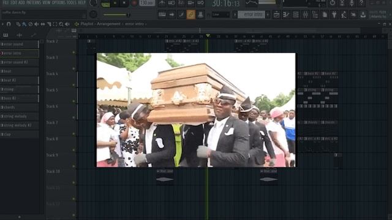This screenshot has height=220, width=392.
Task: Select the error sound #2 pattern
Action: click(20, 62)
